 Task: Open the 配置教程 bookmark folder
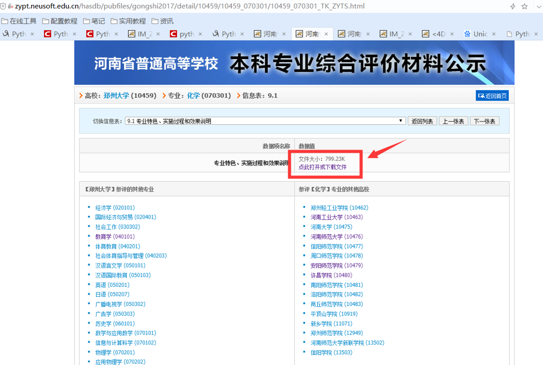[x=60, y=21]
